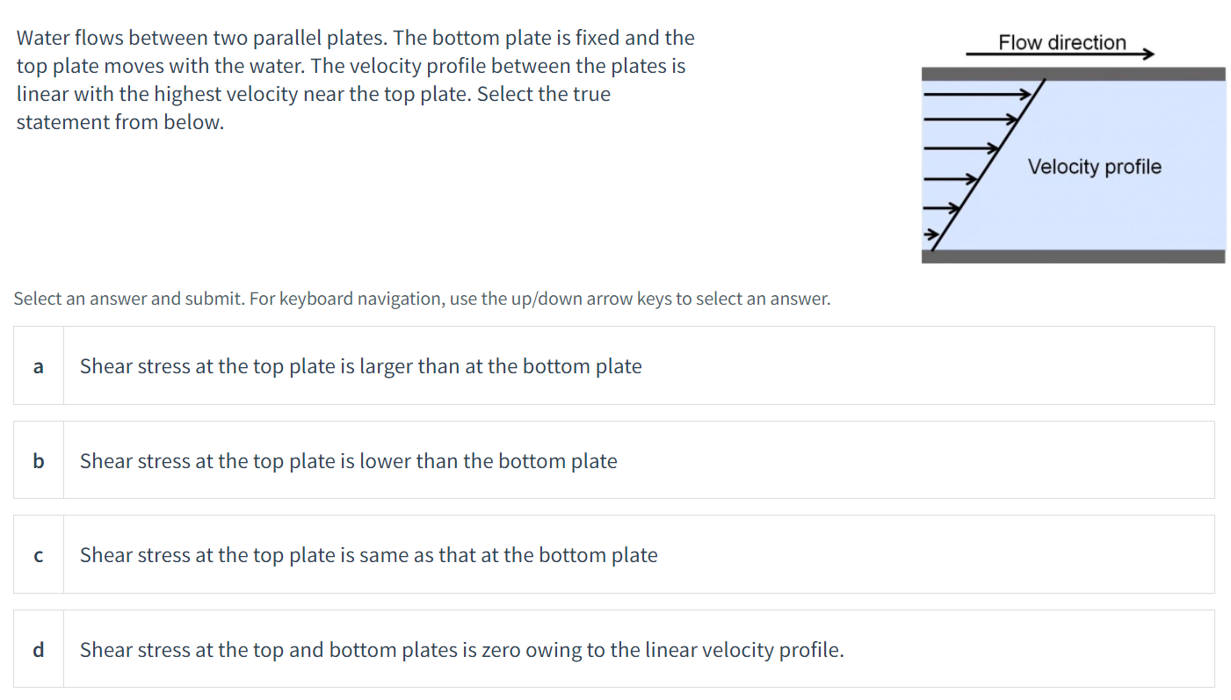
Task: Click the letter label 'a' in the first answer box
Action: tap(38, 366)
